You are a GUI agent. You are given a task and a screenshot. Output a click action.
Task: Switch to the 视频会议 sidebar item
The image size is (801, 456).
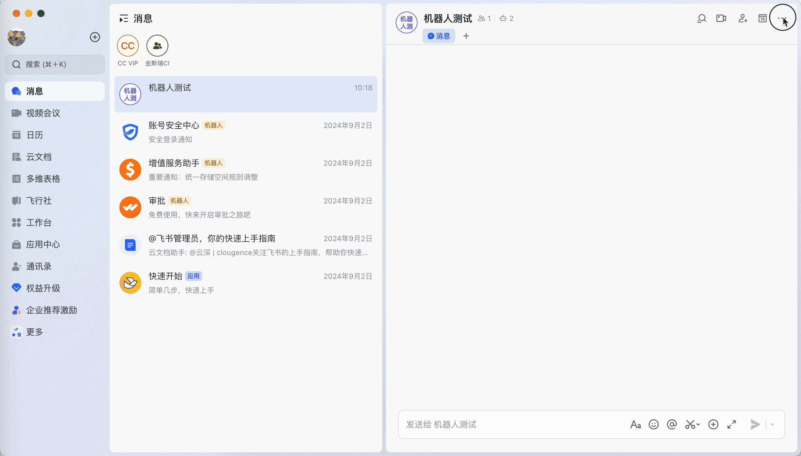pos(43,113)
